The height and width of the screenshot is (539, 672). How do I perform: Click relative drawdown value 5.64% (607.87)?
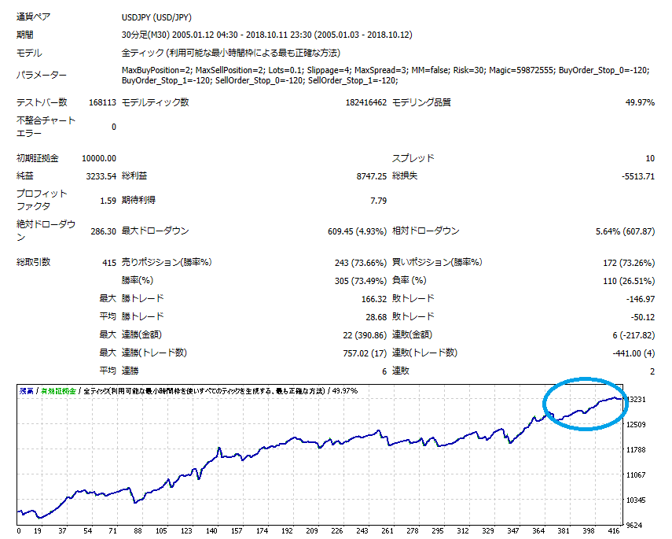tap(626, 231)
